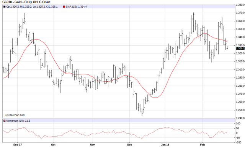Click the 'SMA (15): 1,334.4' legend text
245x152 pixels.
76,7
